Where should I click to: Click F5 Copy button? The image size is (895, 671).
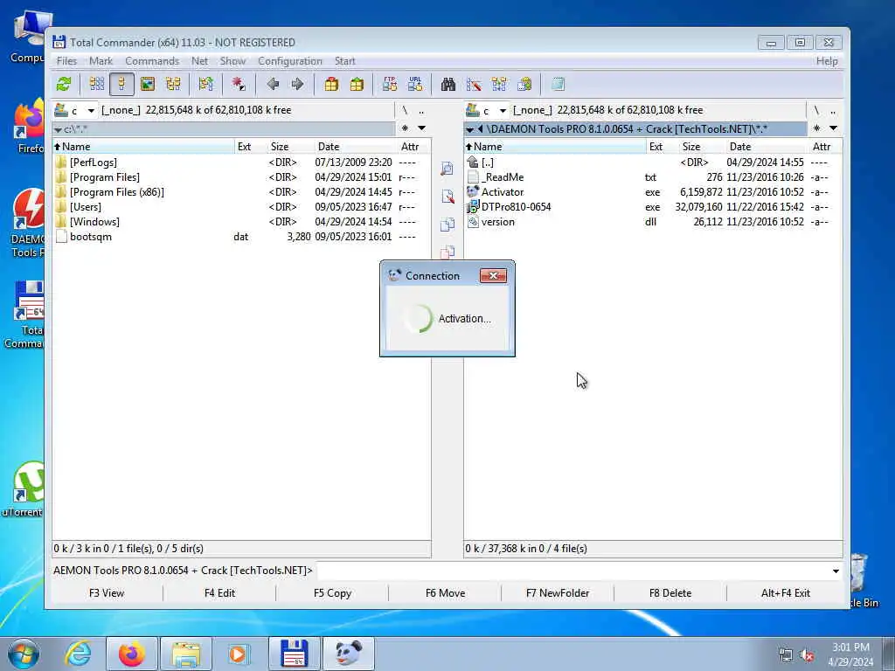point(332,593)
